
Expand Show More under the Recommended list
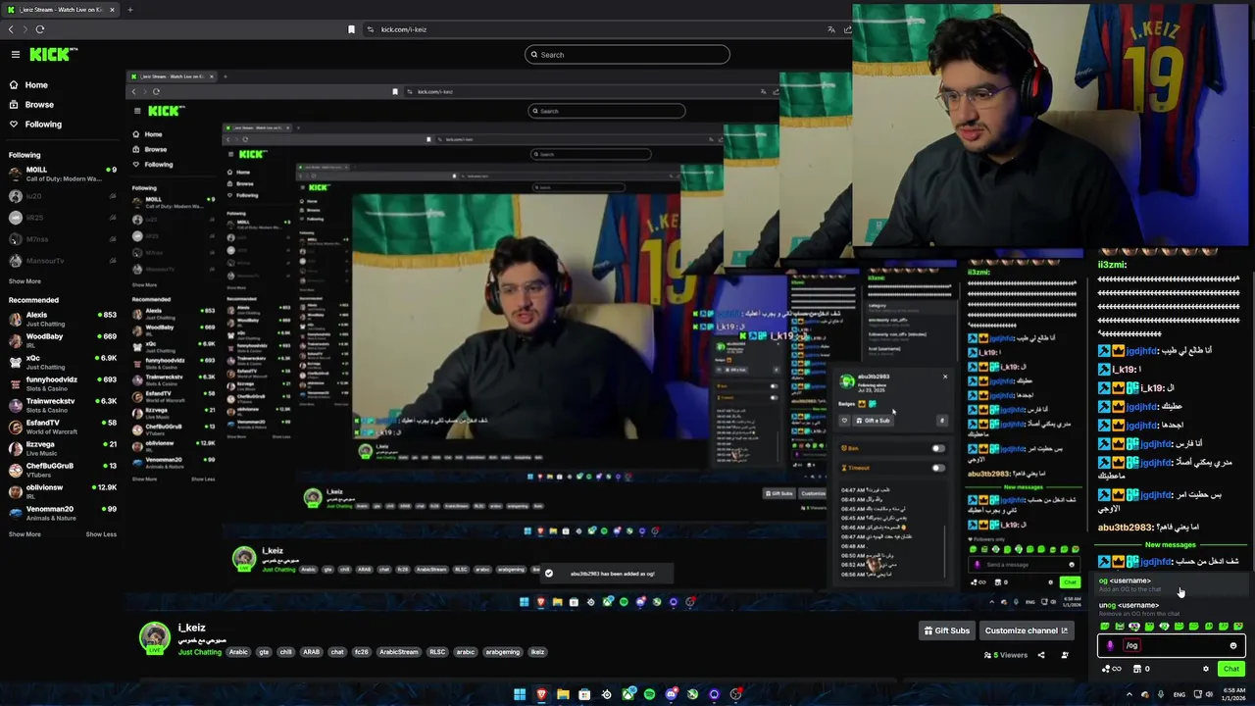25,534
